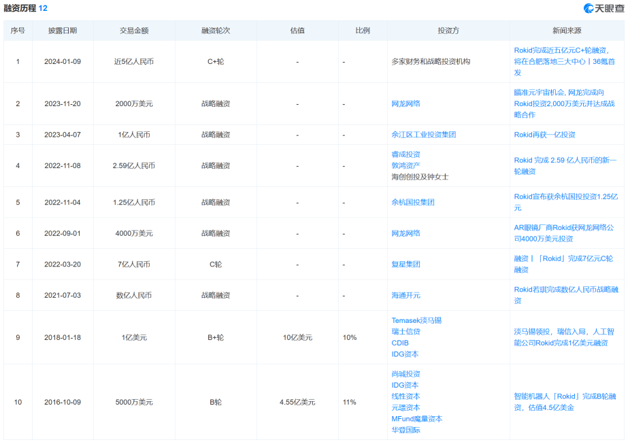Open the IDG资本 link in row 10
The image size is (630, 442).
click(405, 385)
